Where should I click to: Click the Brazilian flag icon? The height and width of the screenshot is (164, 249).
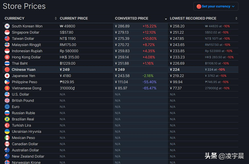[x=7, y=119]
